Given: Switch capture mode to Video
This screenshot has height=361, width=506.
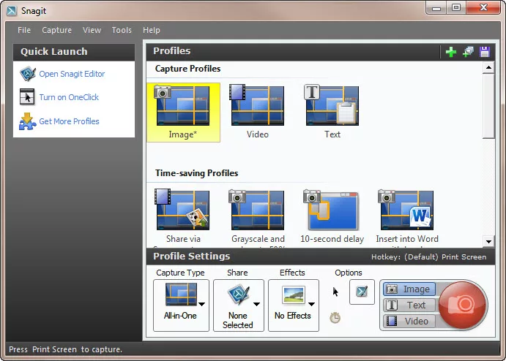Looking at the screenshot, I should point(409,321).
